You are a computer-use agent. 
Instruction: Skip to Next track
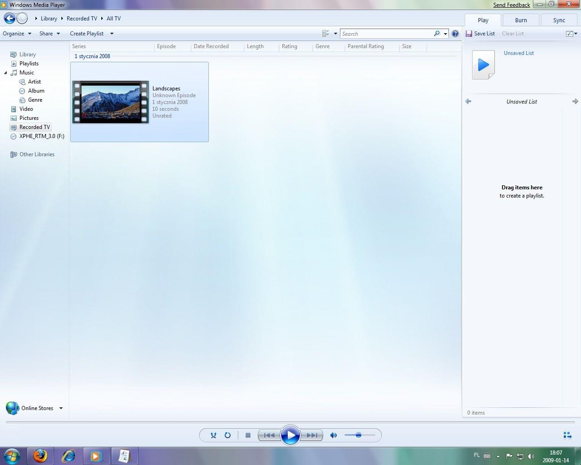point(312,435)
